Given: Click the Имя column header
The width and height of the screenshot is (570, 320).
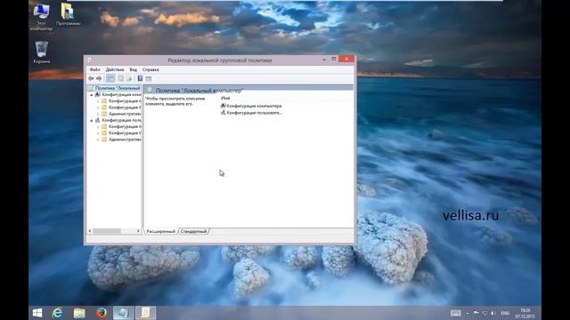Looking at the screenshot, I should 225,98.
